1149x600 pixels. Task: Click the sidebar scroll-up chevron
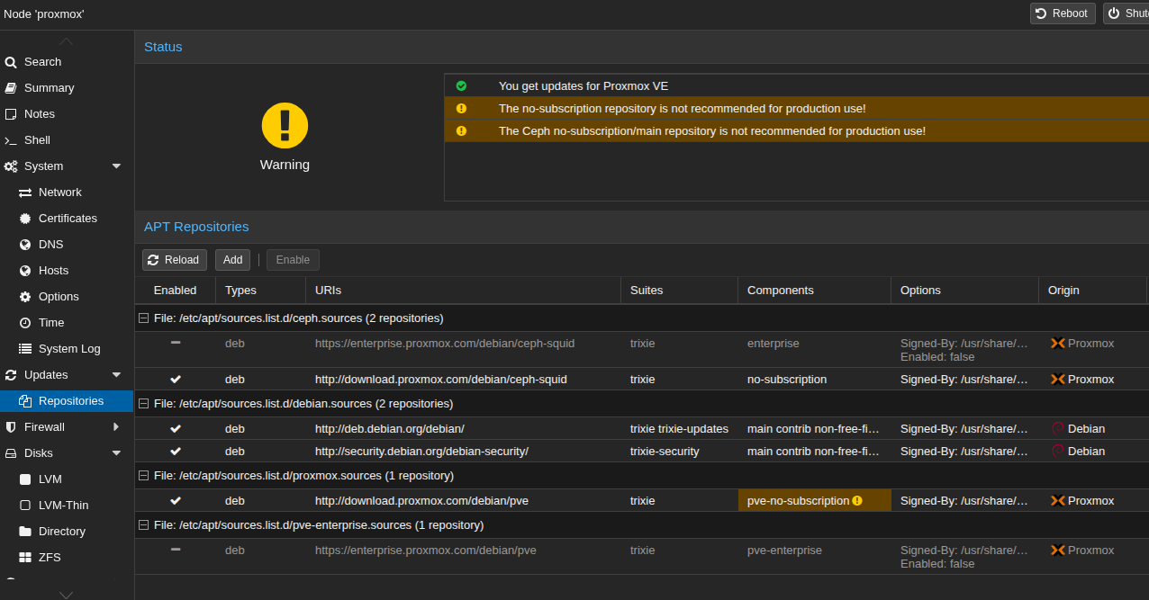tap(67, 41)
